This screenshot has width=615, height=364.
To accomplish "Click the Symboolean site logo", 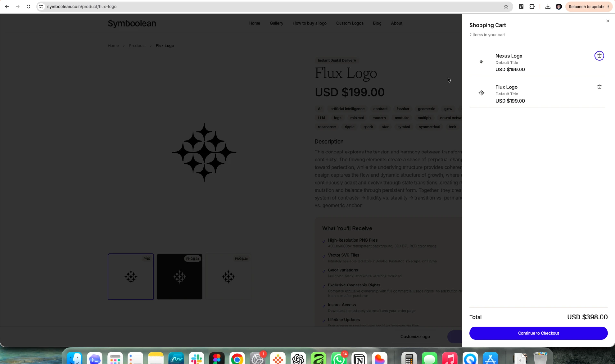I will pos(132,23).
